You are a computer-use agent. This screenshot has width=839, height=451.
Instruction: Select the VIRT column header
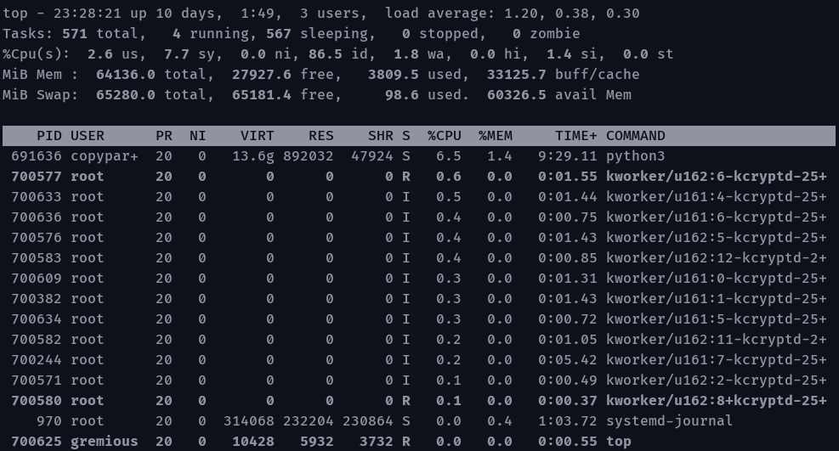point(257,136)
